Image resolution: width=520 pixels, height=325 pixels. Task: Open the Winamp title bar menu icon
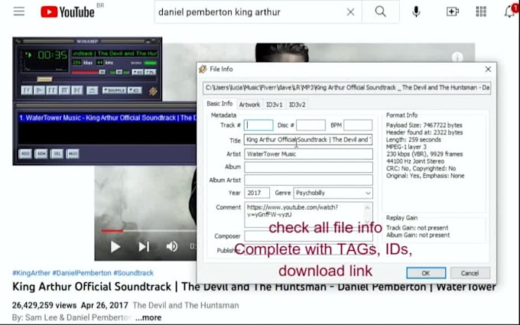18,41
